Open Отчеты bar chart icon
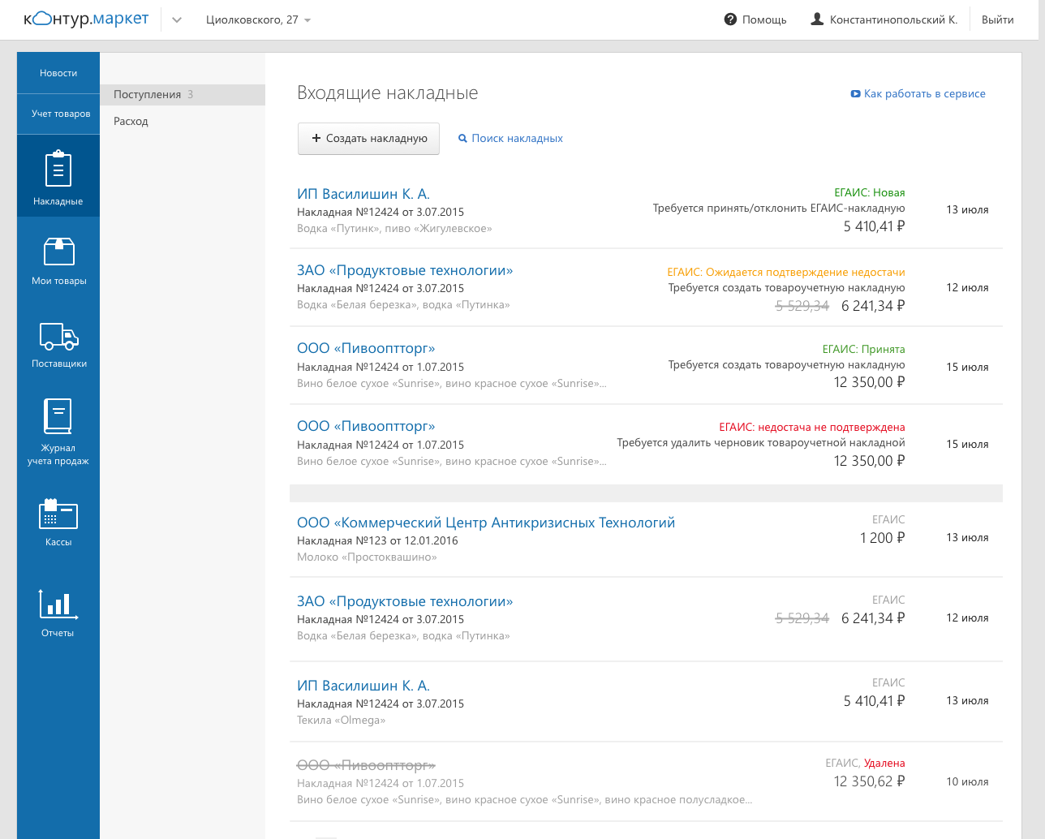Image resolution: width=1045 pixels, height=839 pixels. (58, 604)
